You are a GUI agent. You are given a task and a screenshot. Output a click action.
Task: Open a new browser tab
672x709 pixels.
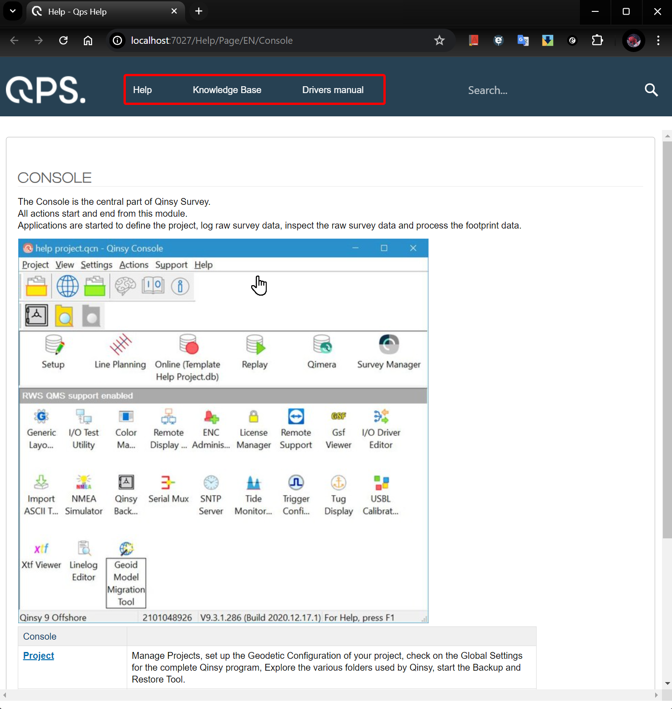coord(199,11)
